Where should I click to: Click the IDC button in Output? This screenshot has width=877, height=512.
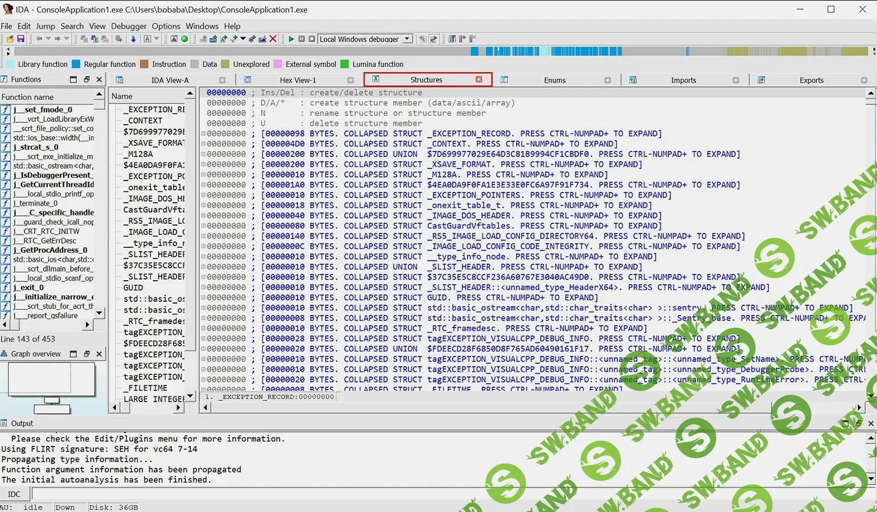[x=14, y=494]
